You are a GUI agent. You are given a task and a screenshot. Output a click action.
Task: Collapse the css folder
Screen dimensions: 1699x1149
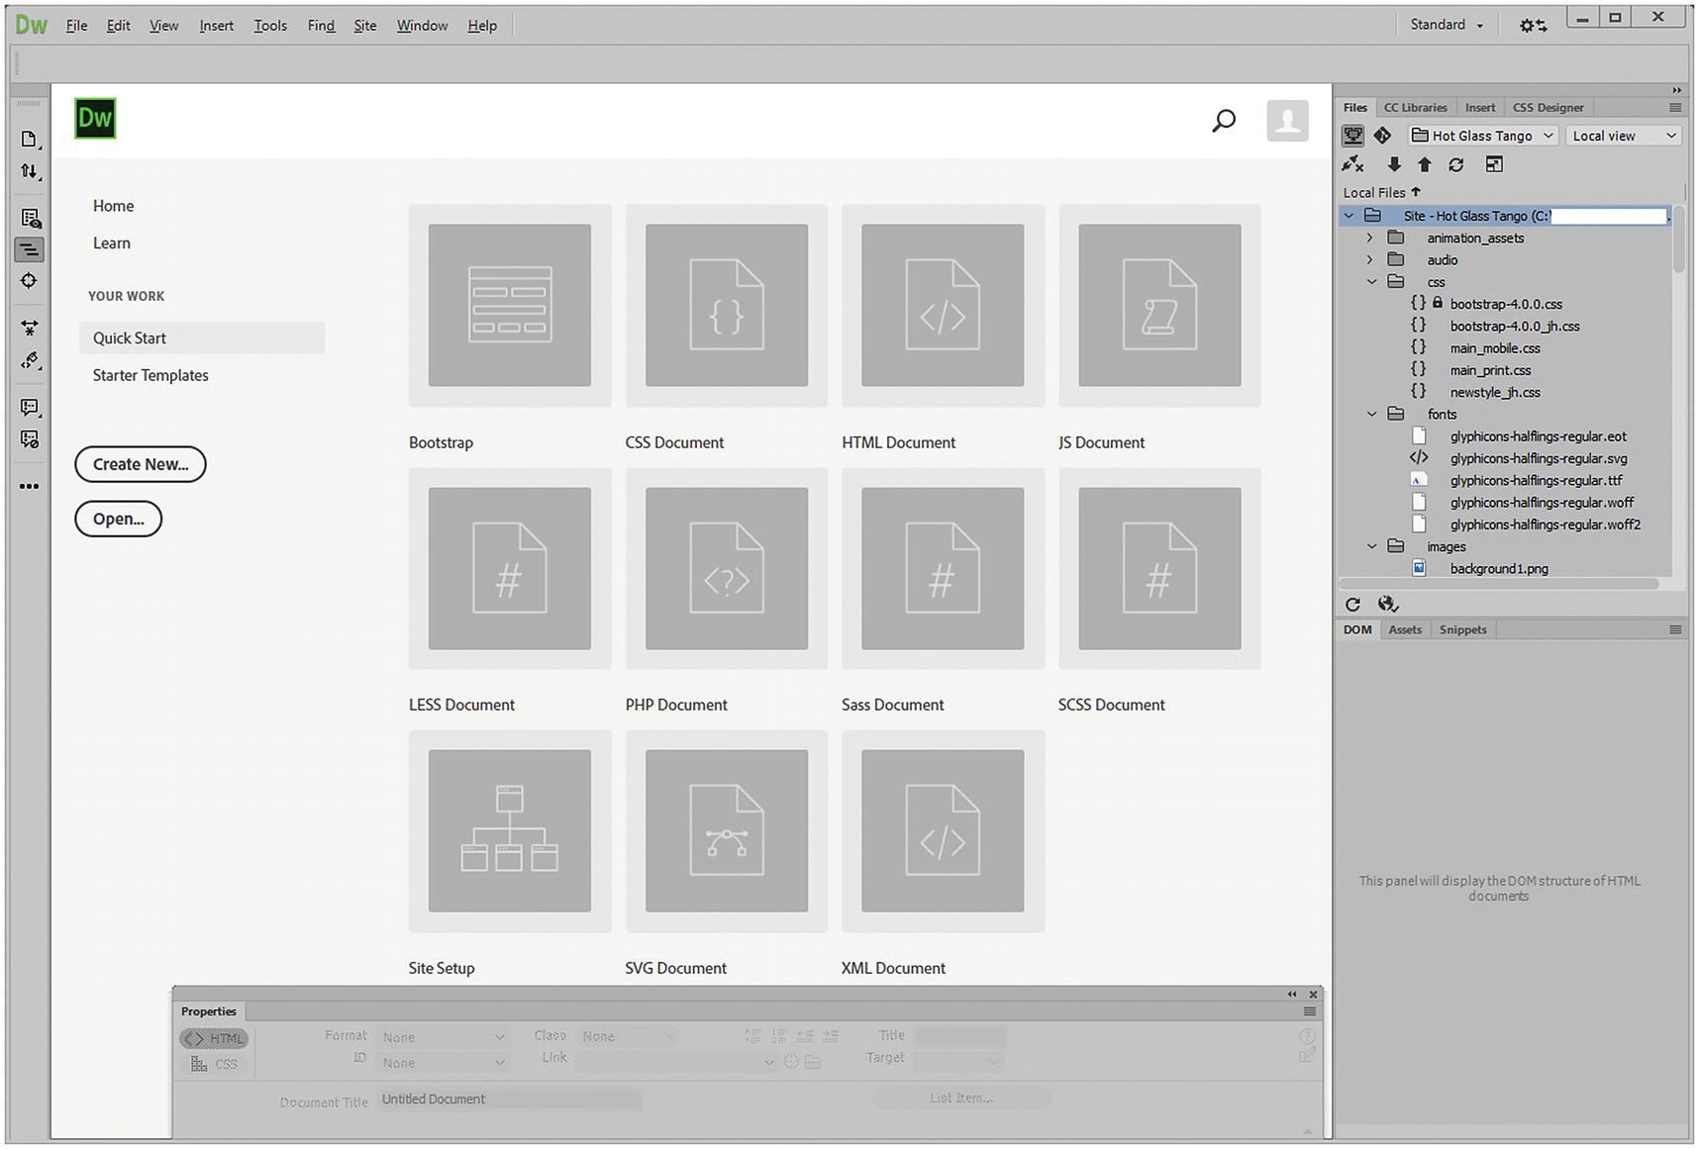coord(1371,282)
